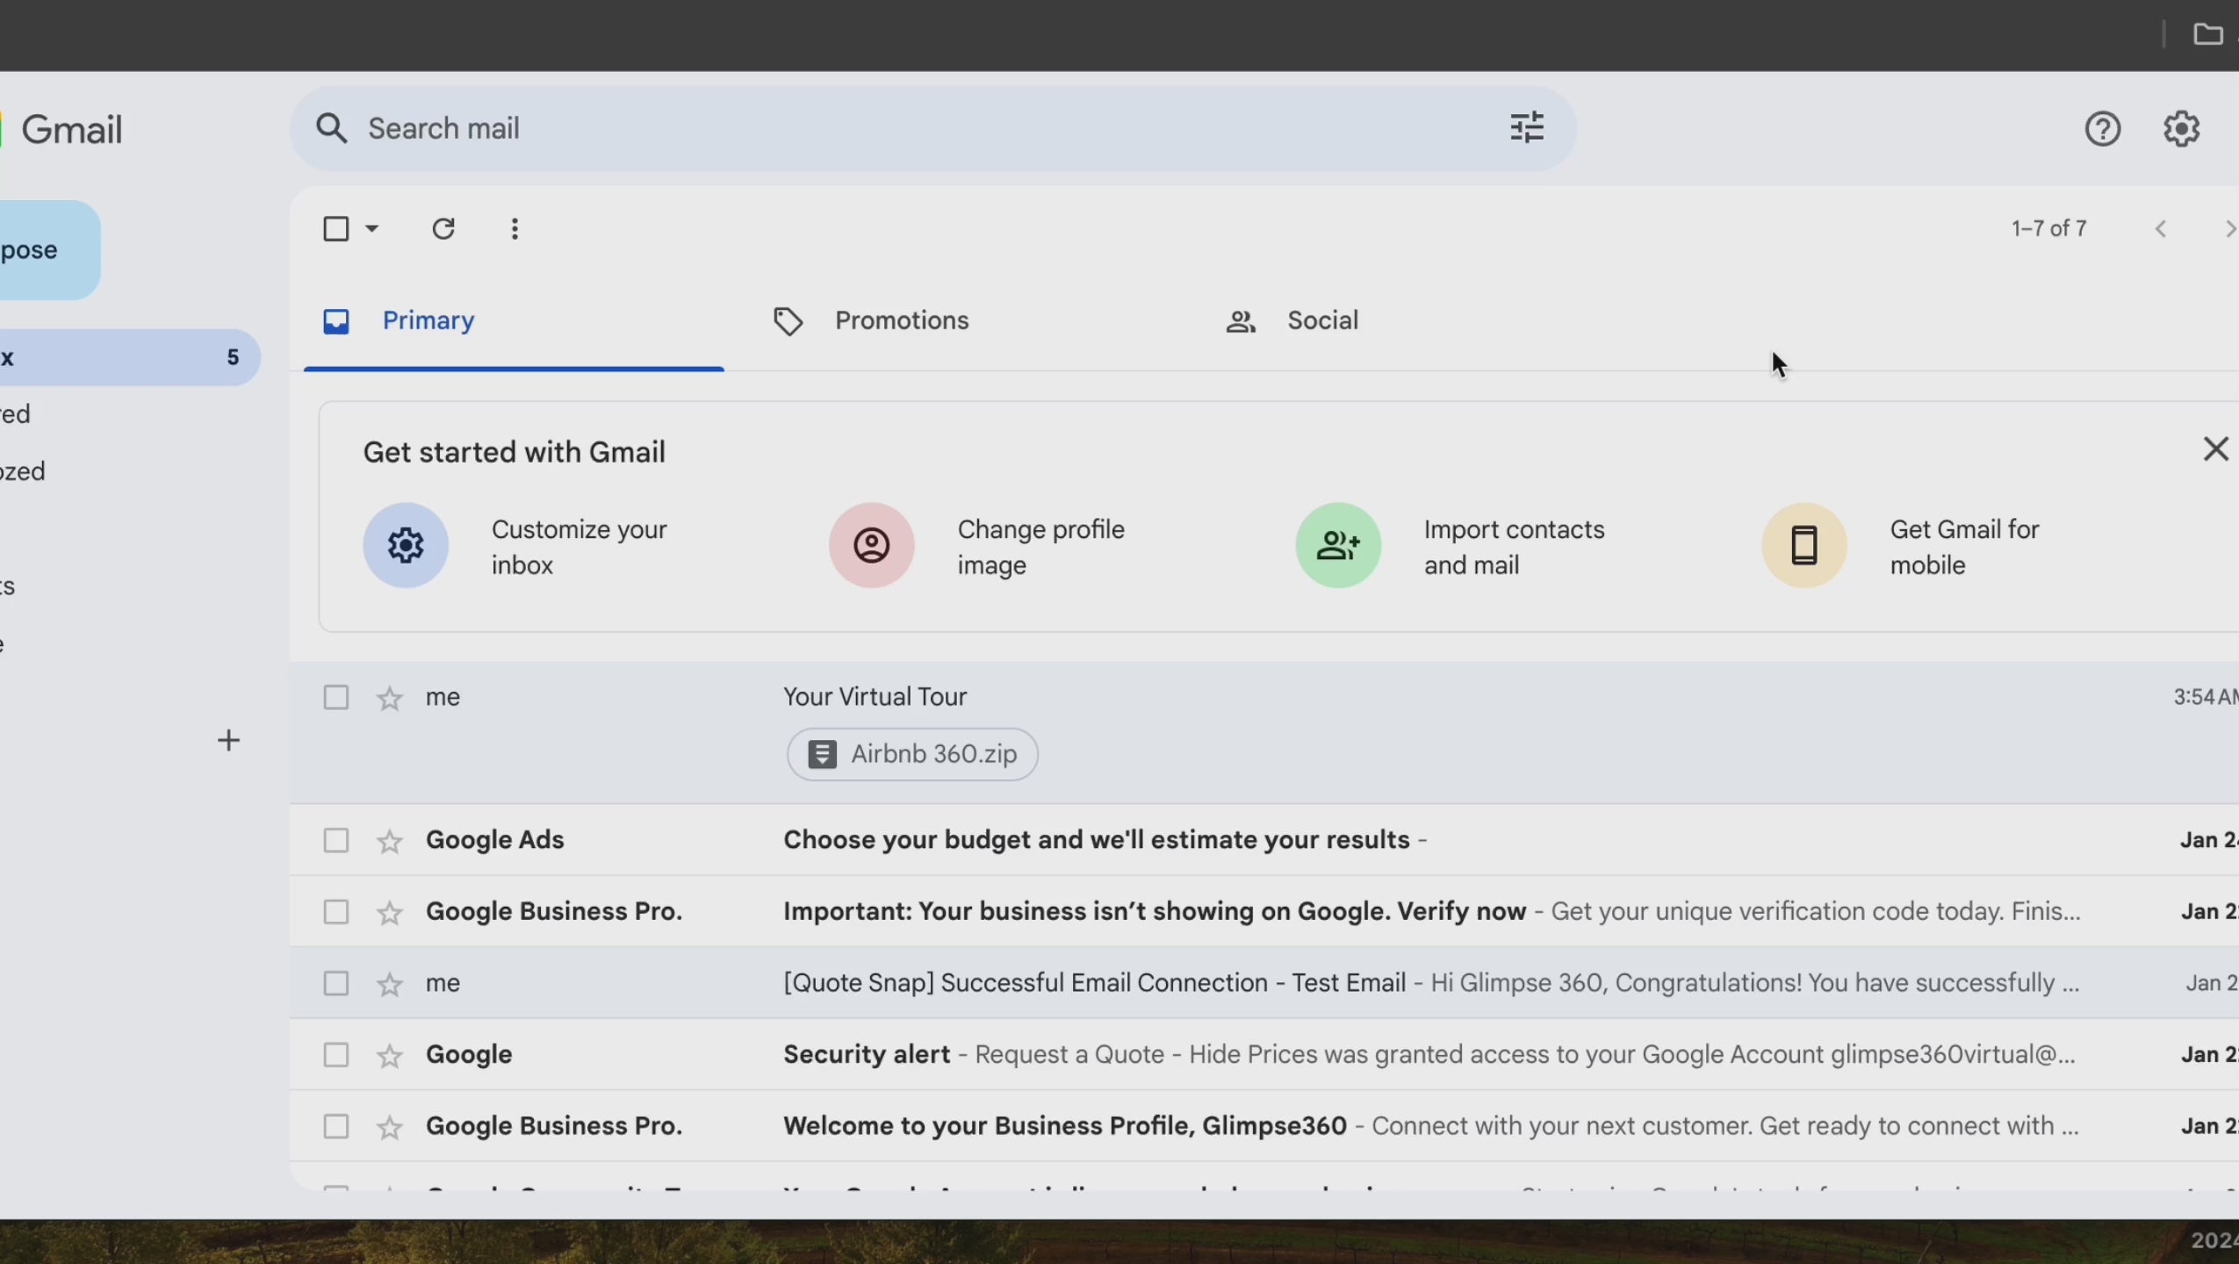2239x1264 pixels.
Task: Switch to the Primary tab
Action: (x=514, y=321)
